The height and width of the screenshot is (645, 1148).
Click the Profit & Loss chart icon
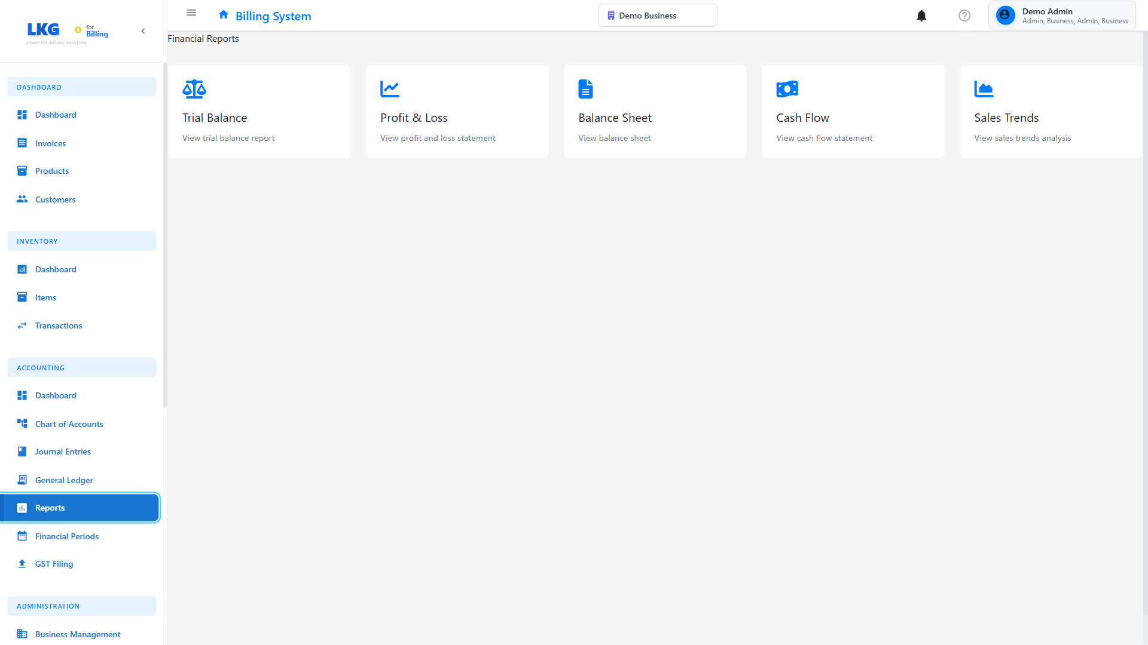390,88
